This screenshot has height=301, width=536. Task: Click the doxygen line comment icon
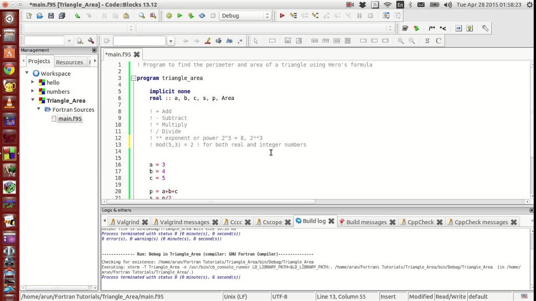point(443,28)
